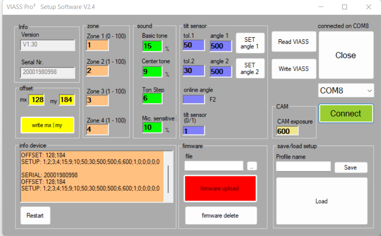
Task: Edit the Mic. sensitive field
Action: tap(152, 128)
